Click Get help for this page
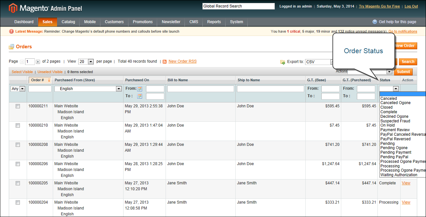The image size is (426, 217). 397,22
